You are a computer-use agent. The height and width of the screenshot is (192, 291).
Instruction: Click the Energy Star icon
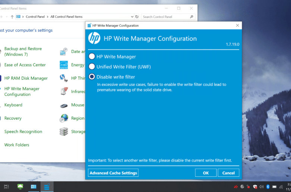pos(64,65)
